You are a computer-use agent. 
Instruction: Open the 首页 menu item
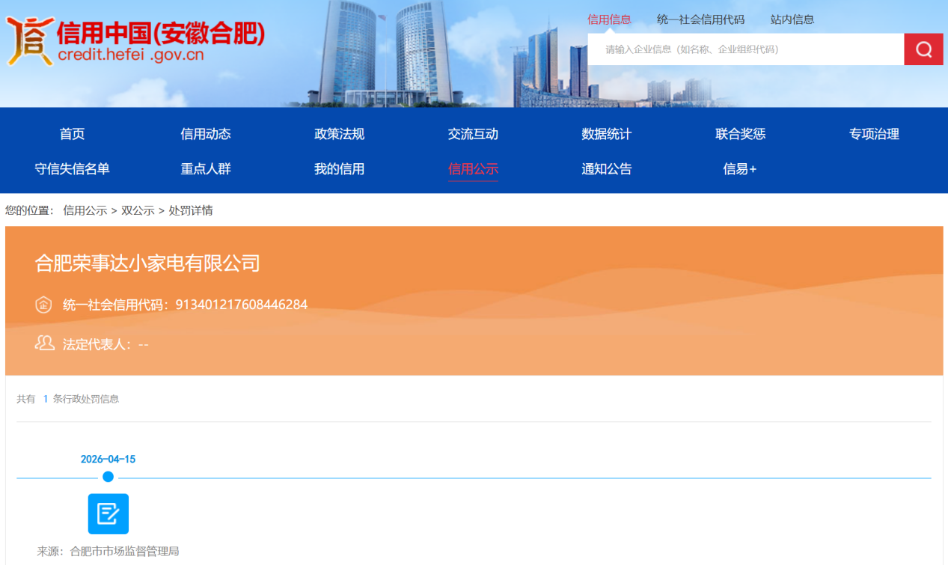[x=73, y=134]
